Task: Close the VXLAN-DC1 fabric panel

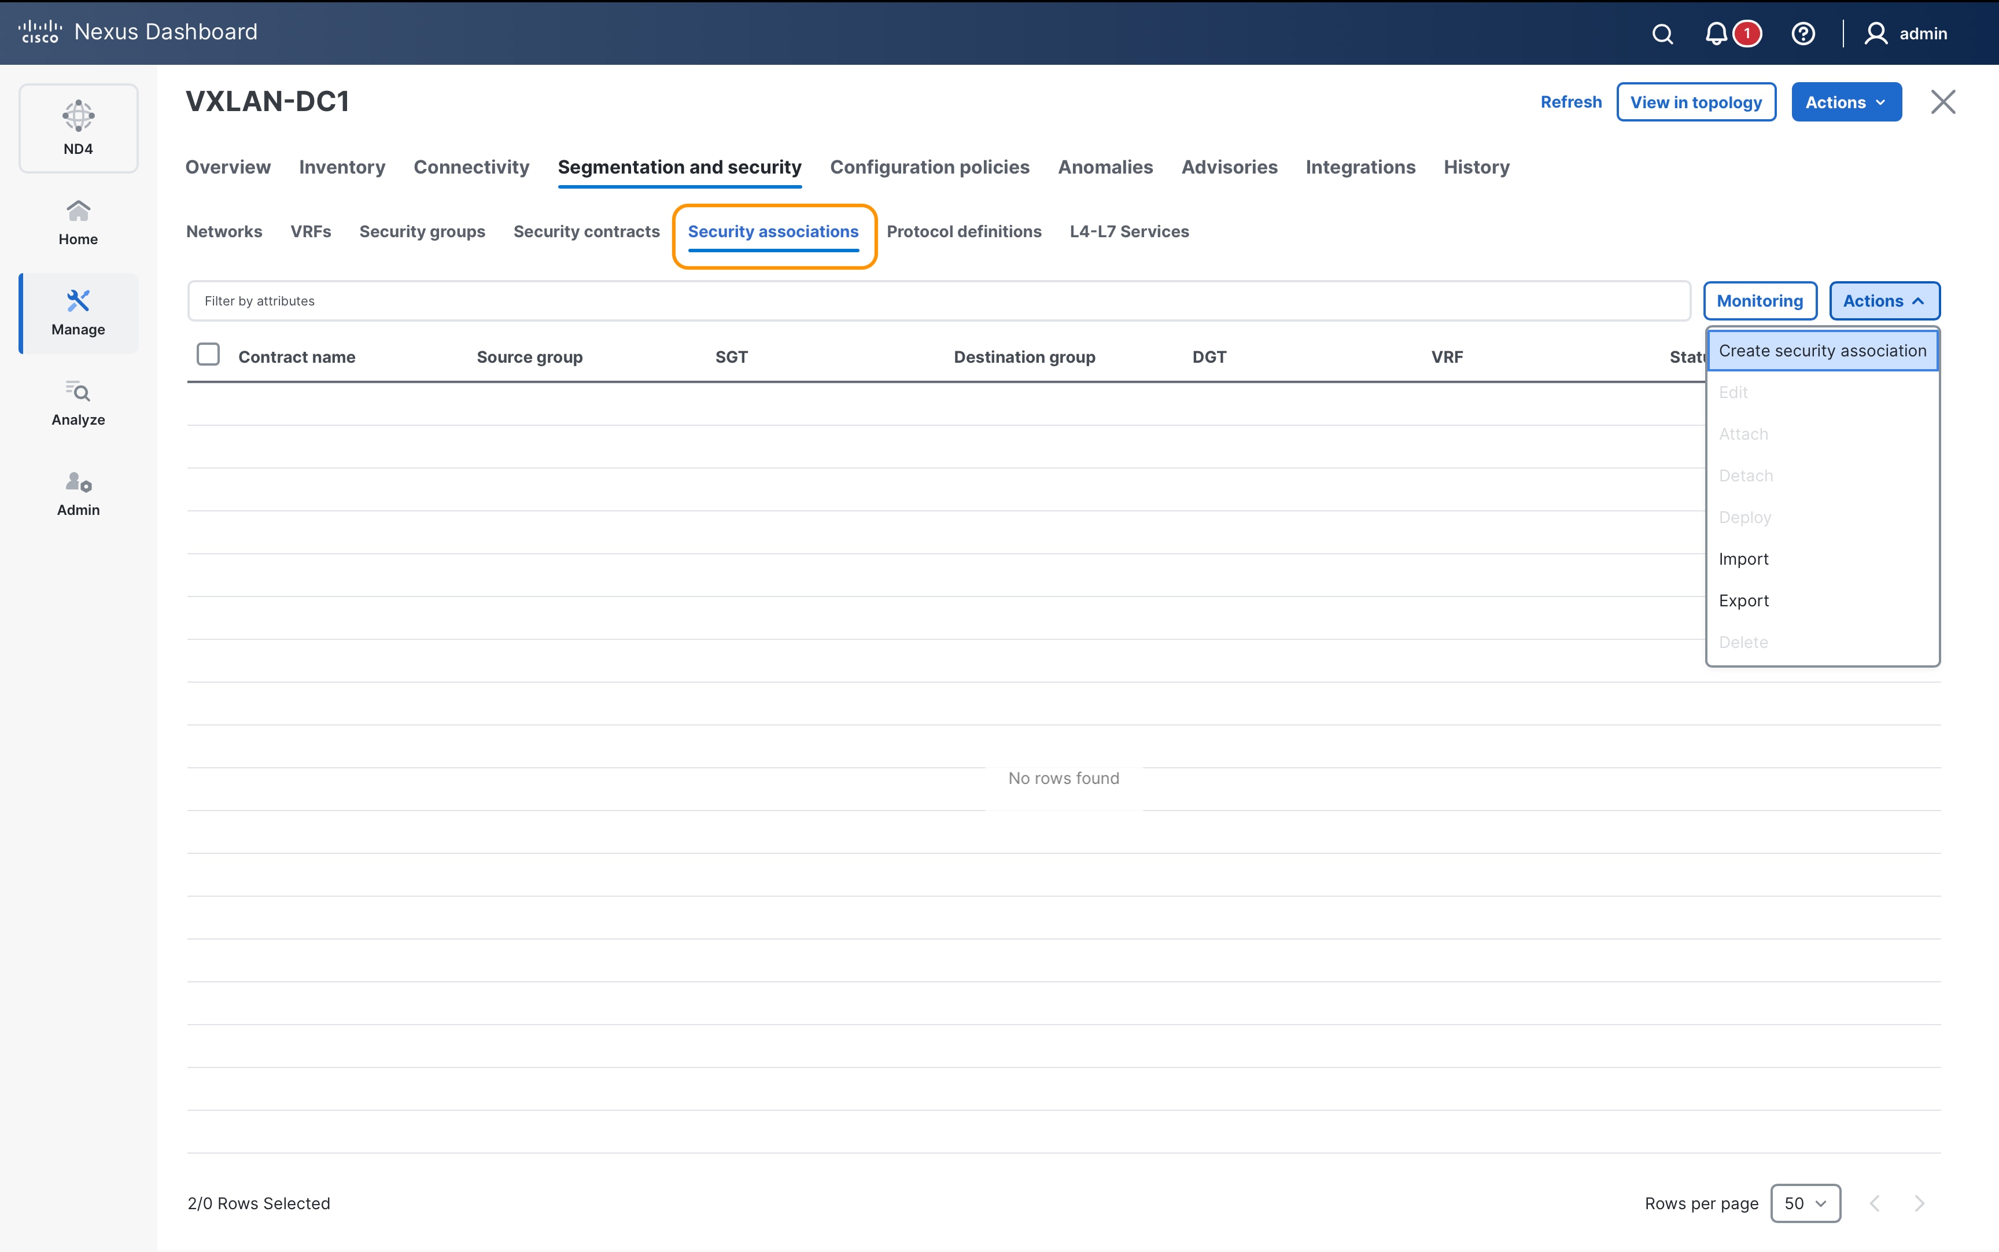Action: point(1943,102)
